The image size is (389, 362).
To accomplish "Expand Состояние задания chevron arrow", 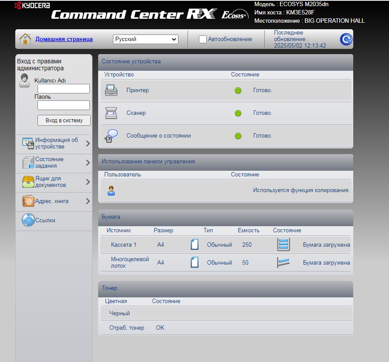I will (88, 162).
